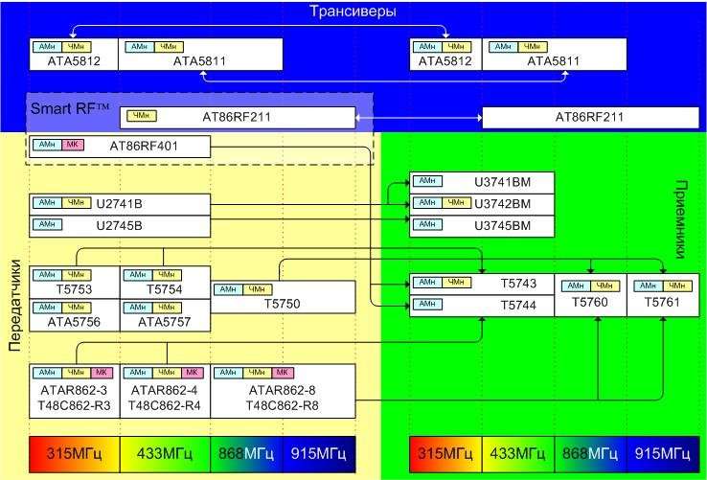
Task: Select the T5761 receiver label
Action: pos(662,302)
